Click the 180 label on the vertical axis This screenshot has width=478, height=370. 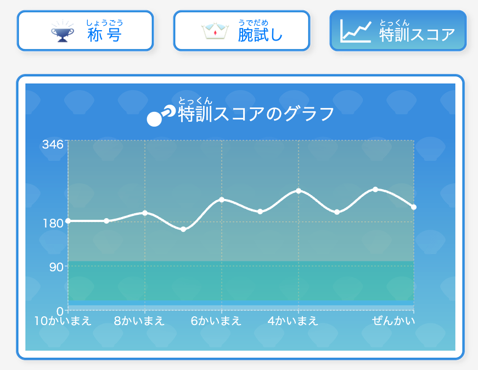click(x=53, y=224)
